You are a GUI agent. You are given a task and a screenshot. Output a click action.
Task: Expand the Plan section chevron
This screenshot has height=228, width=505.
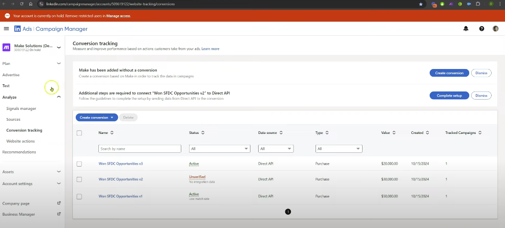point(58,63)
